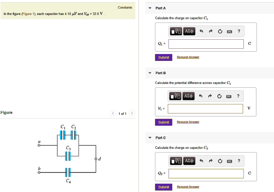Collapse the Part B section
The image size is (274, 192).
pos(150,73)
